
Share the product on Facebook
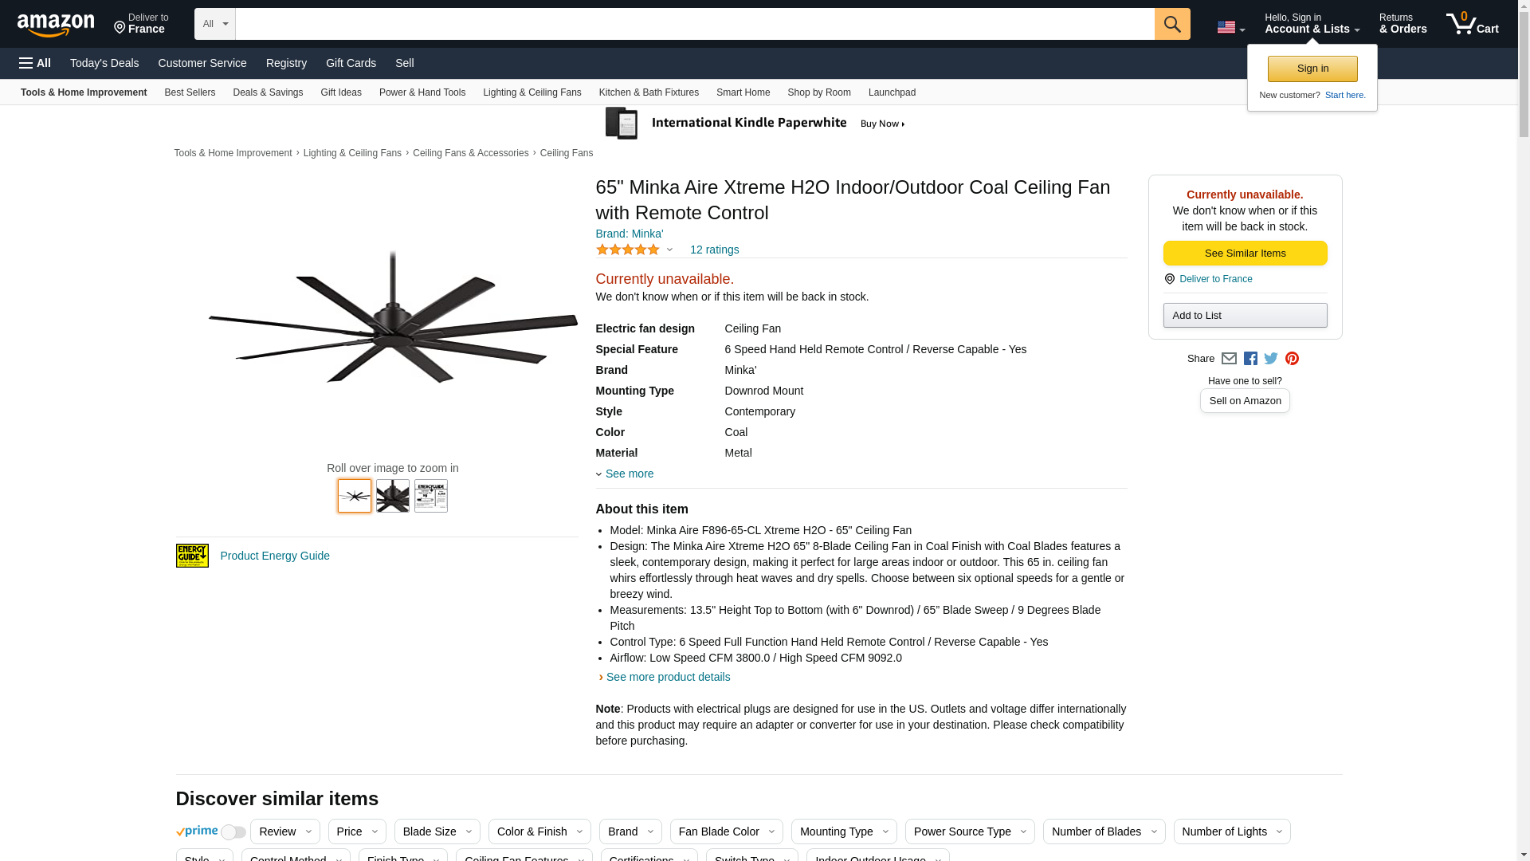pos(1250,359)
